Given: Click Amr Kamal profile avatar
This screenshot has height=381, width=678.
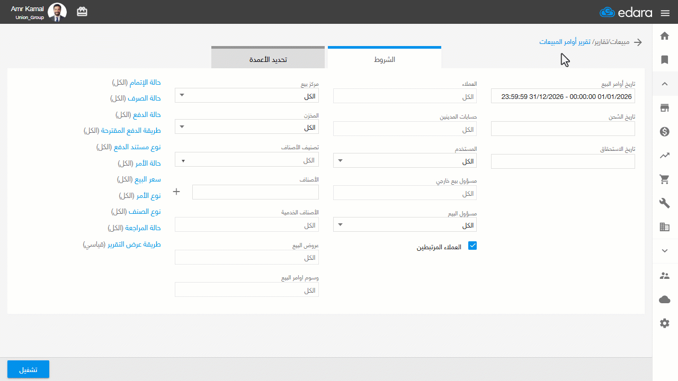Looking at the screenshot, I should click(57, 12).
